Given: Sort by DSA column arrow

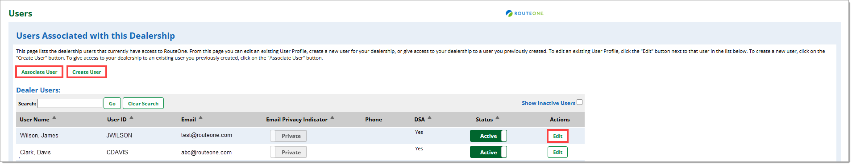Looking at the screenshot, I should point(429,118).
